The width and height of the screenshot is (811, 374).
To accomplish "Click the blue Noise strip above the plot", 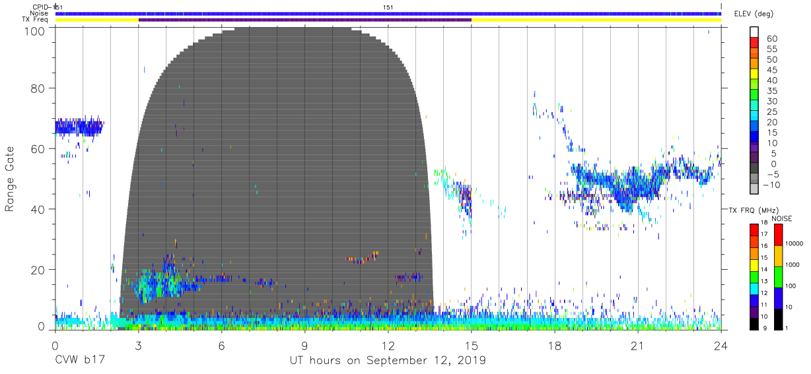I will pyautogui.click(x=388, y=13).
